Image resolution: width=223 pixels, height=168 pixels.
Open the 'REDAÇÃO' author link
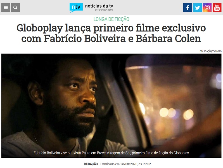tap(91, 164)
